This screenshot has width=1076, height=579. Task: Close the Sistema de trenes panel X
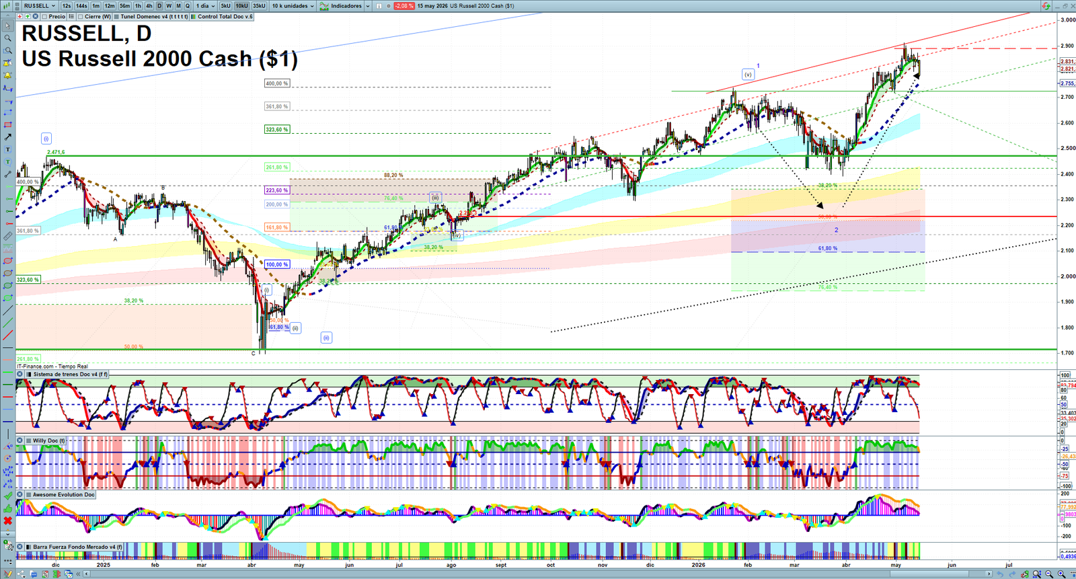[x=20, y=375]
